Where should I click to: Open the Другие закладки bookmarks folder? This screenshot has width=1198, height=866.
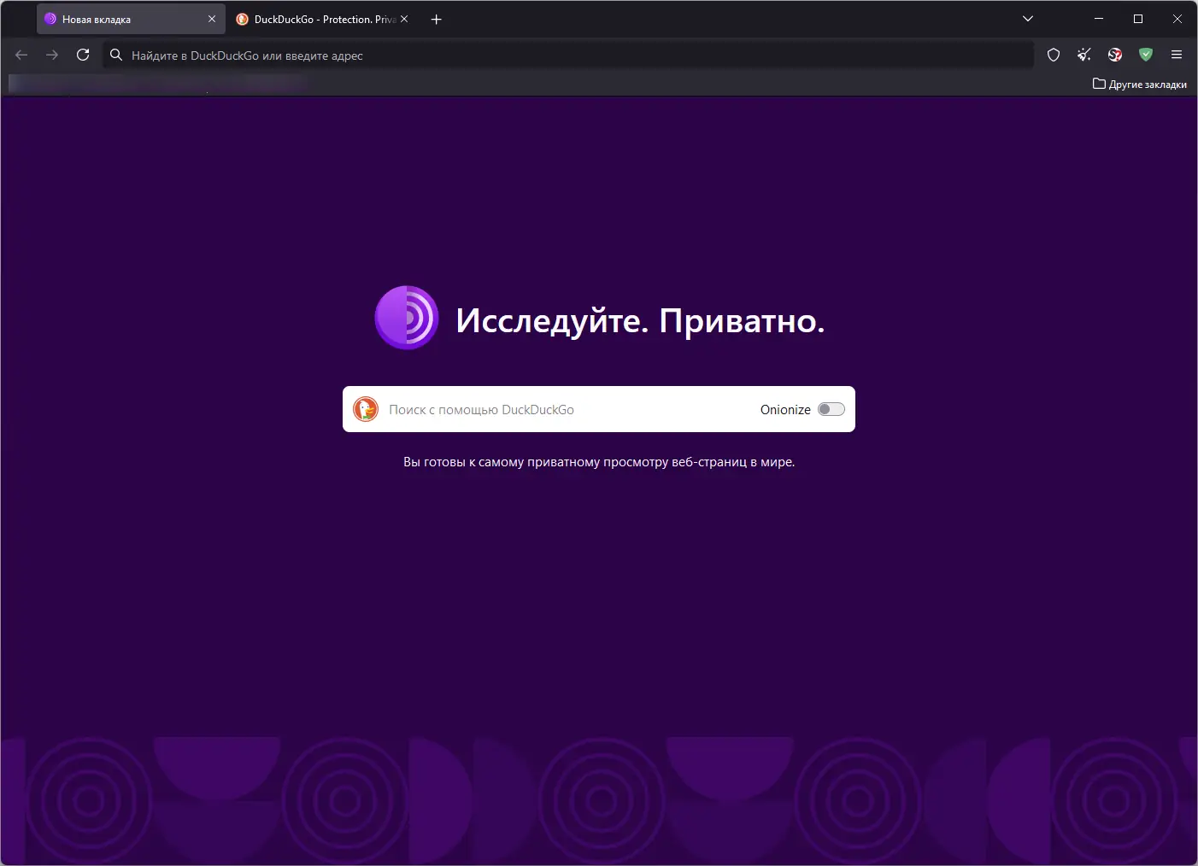coord(1140,84)
